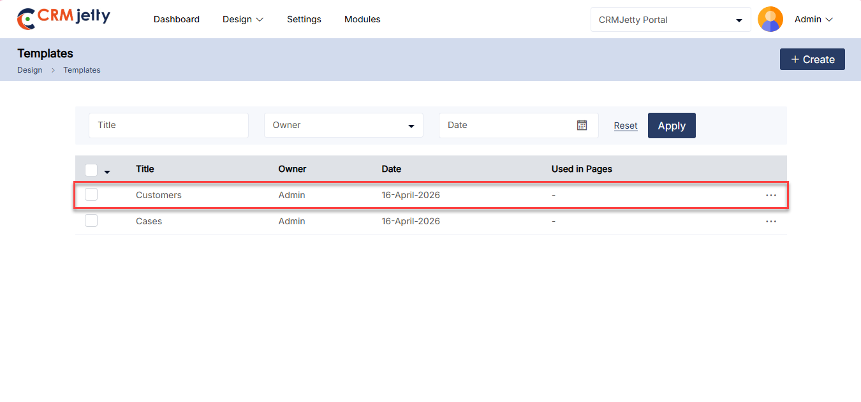Focus the Title filter input field
861x402 pixels.
click(168, 126)
